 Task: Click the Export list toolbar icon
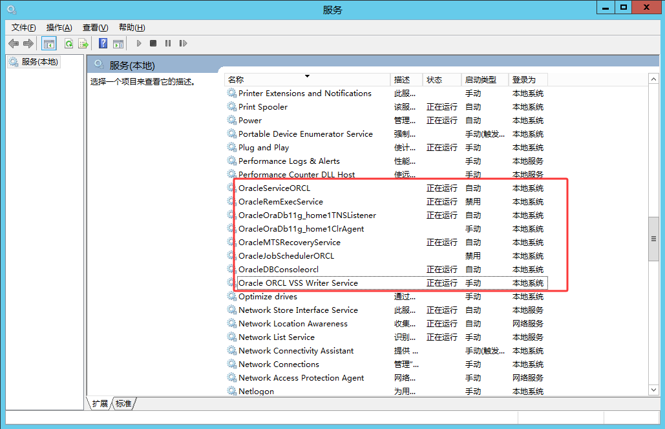click(83, 43)
